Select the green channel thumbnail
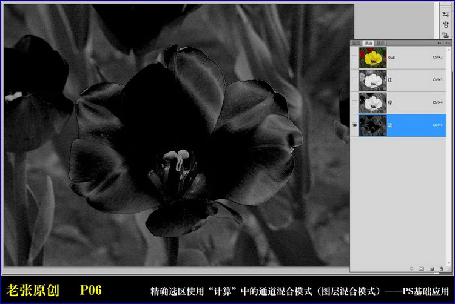The height and width of the screenshot is (304, 455). [373, 103]
